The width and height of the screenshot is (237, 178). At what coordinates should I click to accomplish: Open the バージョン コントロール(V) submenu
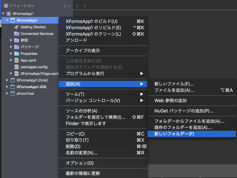click(x=103, y=100)
